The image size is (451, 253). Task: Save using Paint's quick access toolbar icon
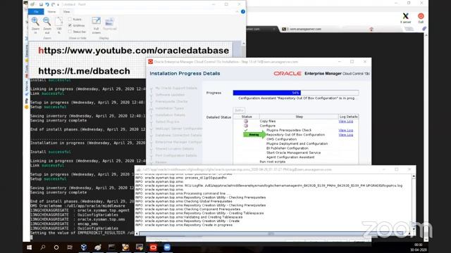[x=41, y=4]
